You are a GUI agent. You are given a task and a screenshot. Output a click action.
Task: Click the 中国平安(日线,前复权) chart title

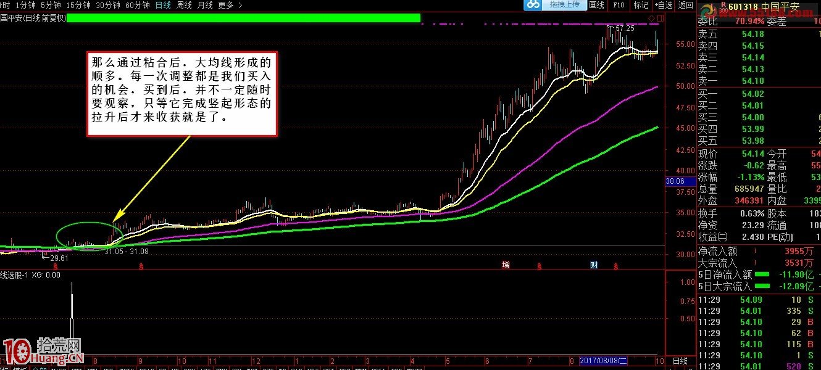pyautogui.click(x=33, y=18)
